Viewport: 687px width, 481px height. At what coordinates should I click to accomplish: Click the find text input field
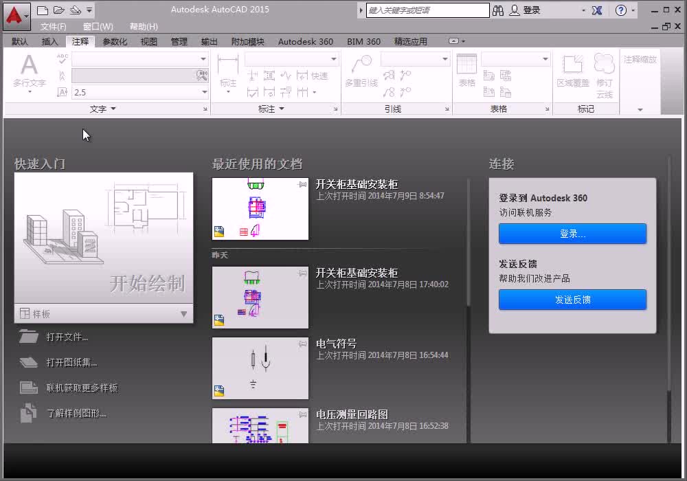pos(134,76)
